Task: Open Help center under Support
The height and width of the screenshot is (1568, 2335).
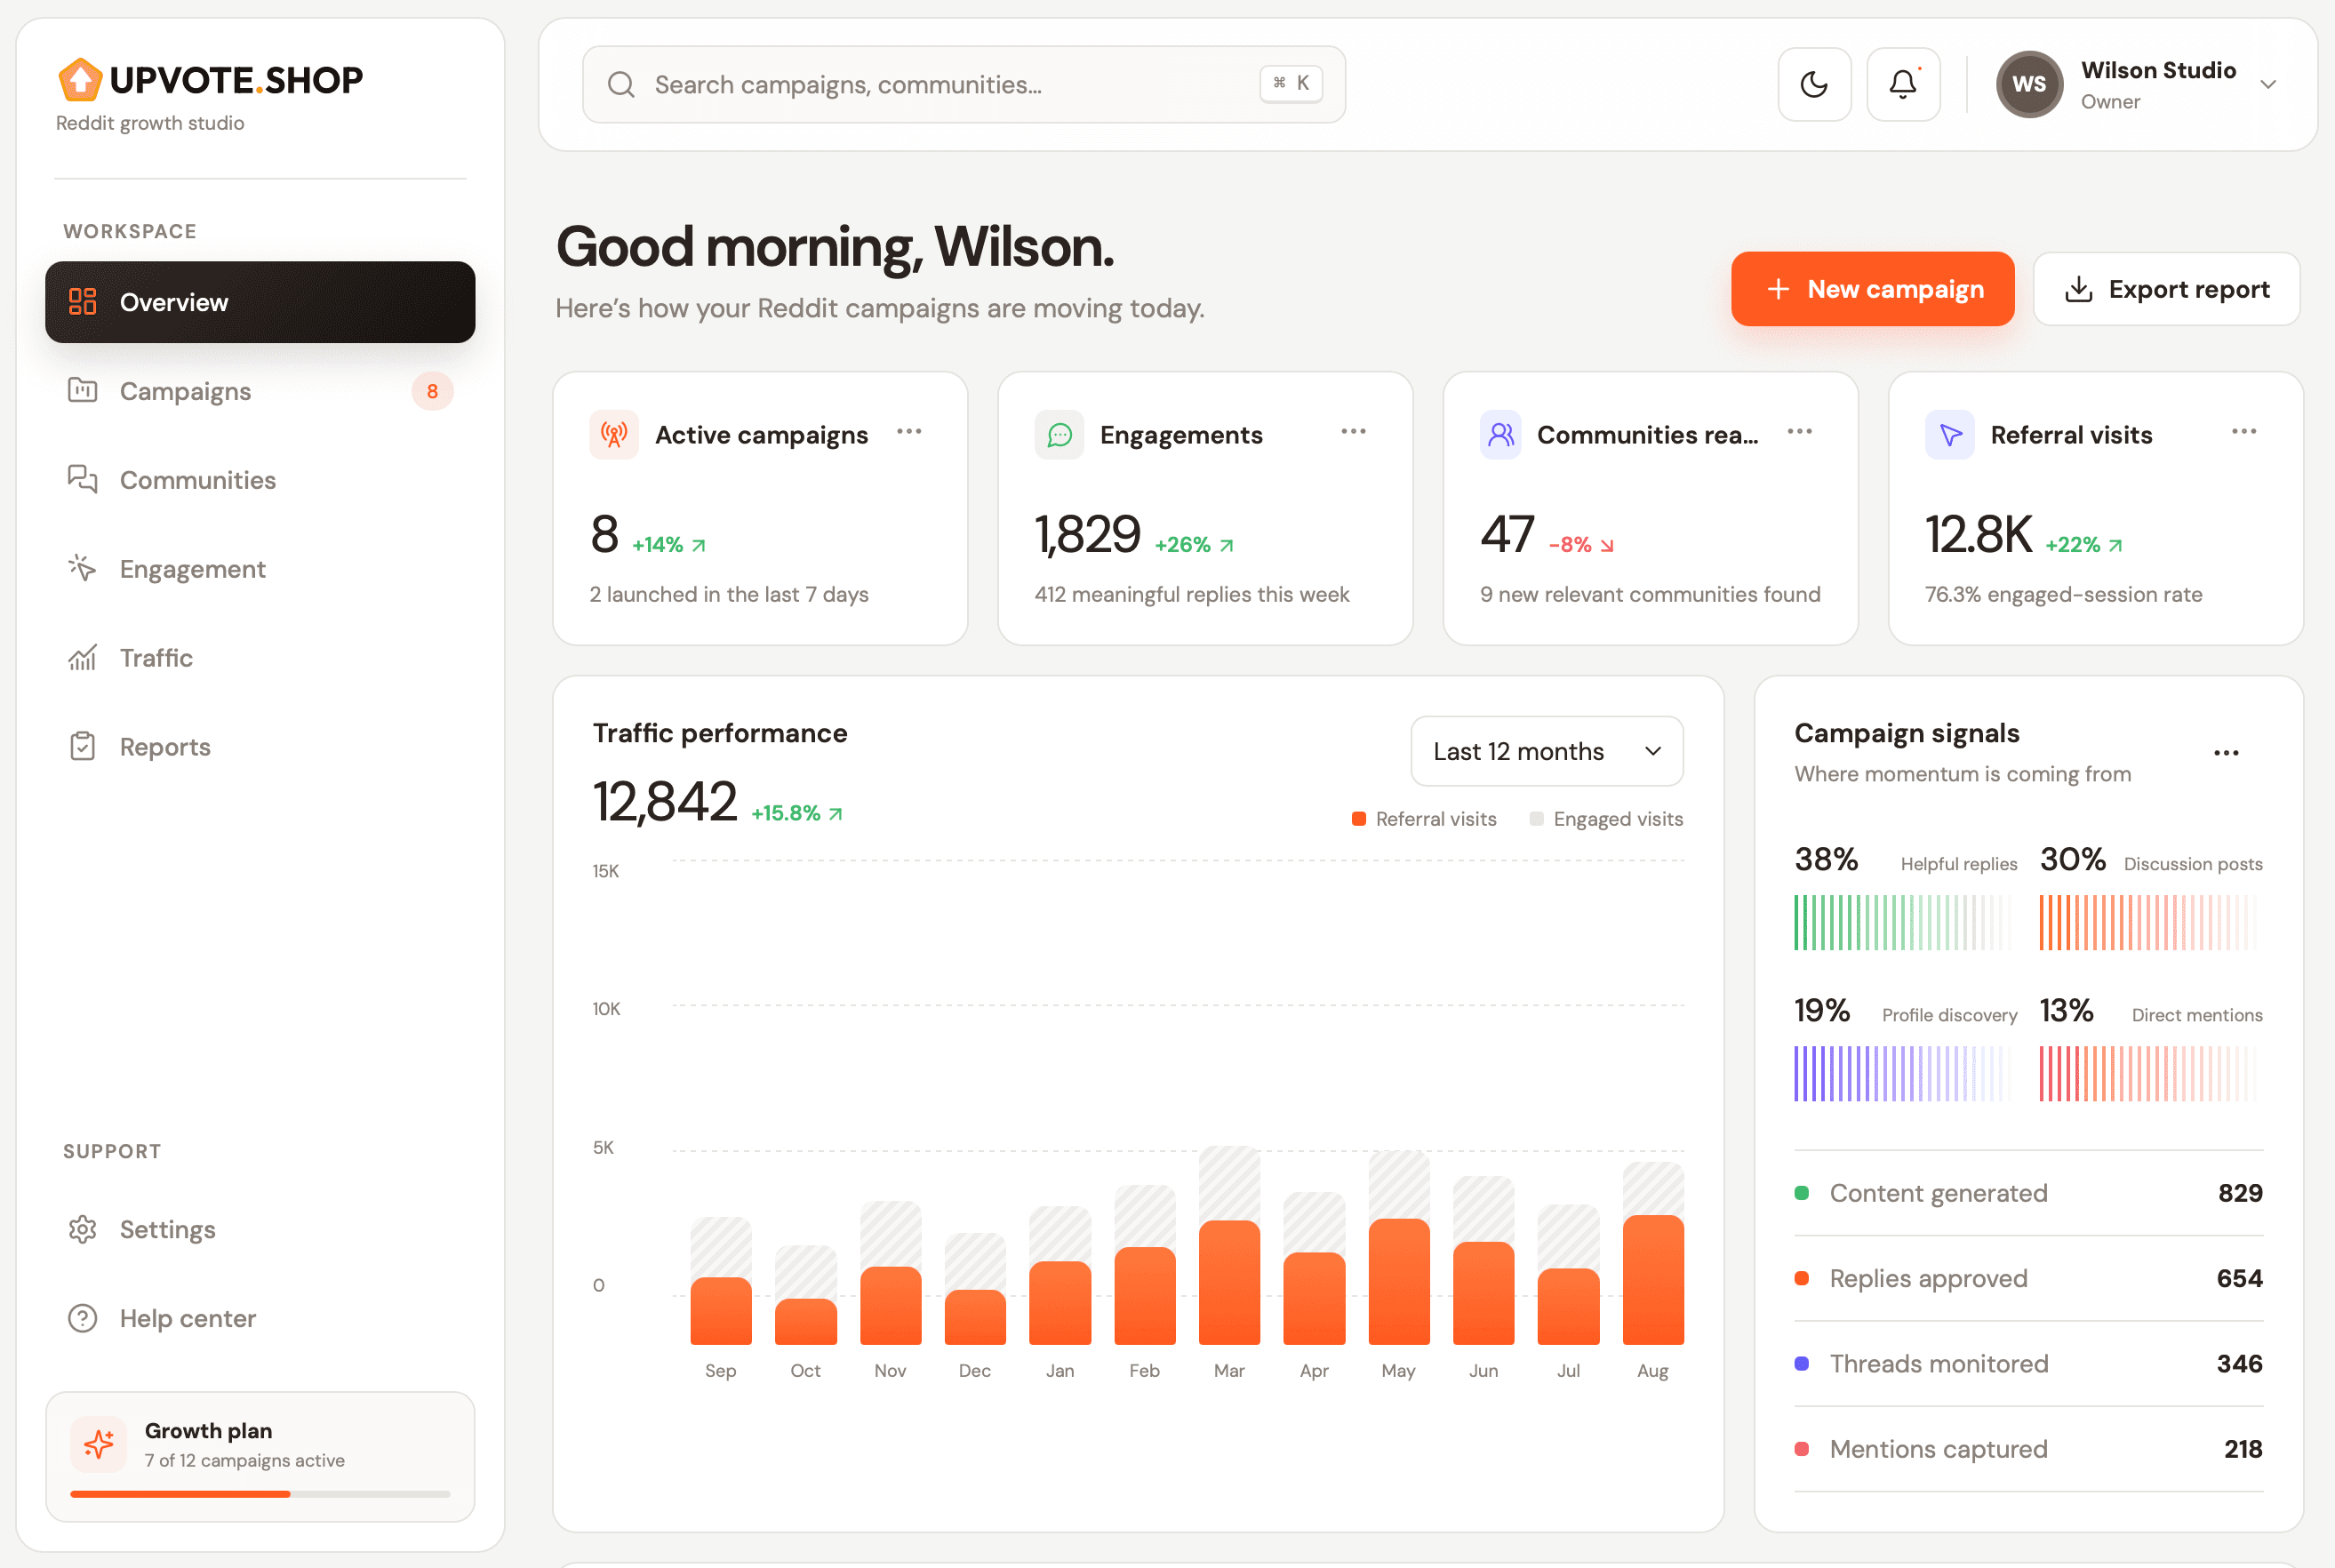Action: (260, 1318)
